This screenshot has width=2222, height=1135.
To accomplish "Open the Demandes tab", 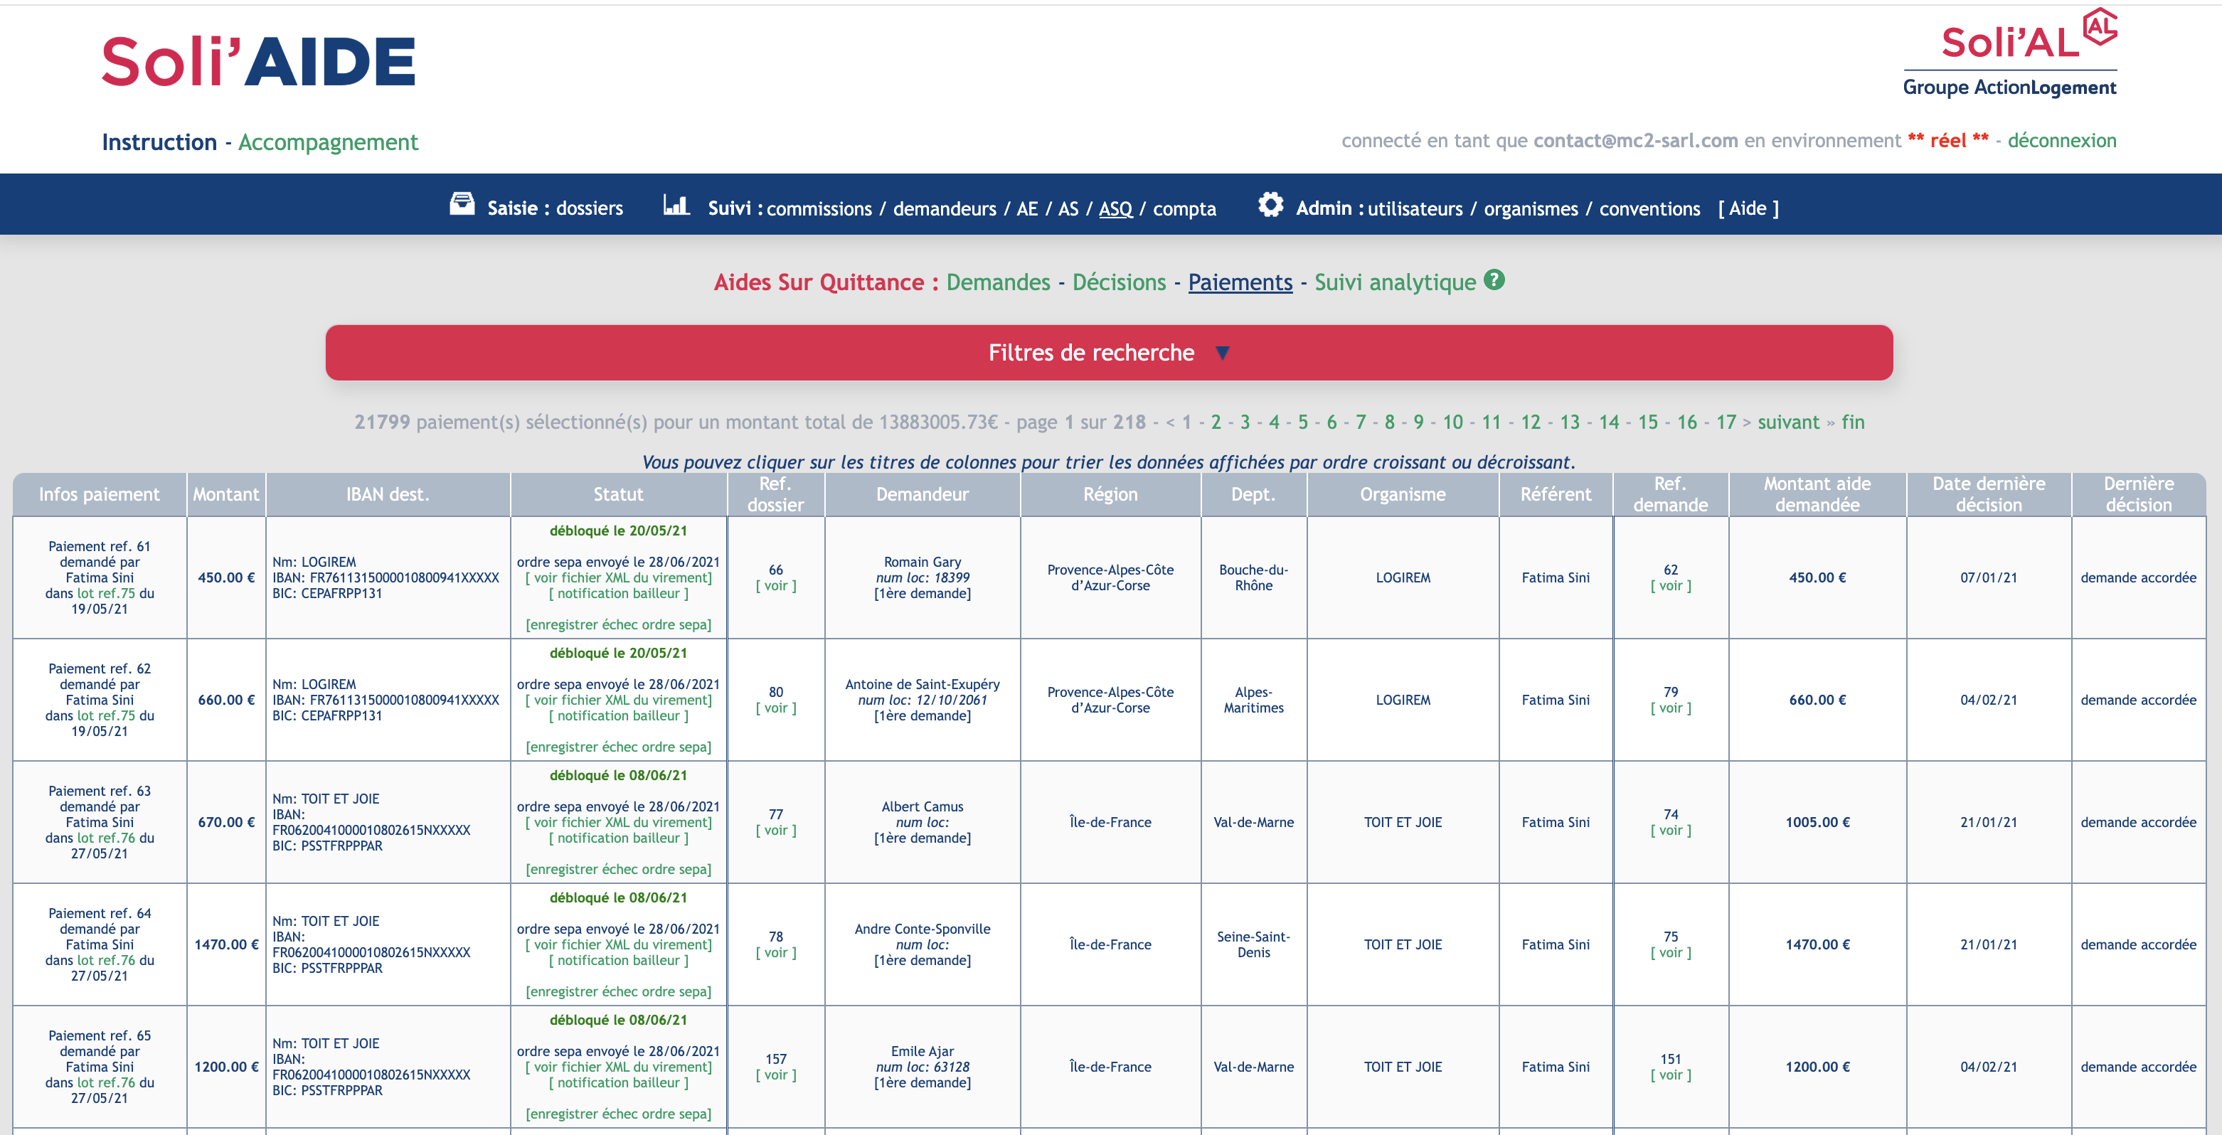I will tap(998, 282).
